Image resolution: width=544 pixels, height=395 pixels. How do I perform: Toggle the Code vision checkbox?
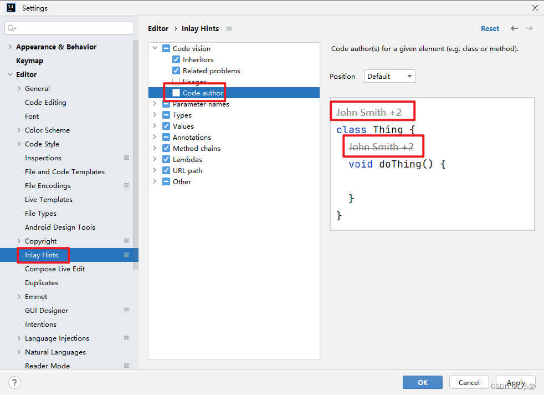(166, 48)
